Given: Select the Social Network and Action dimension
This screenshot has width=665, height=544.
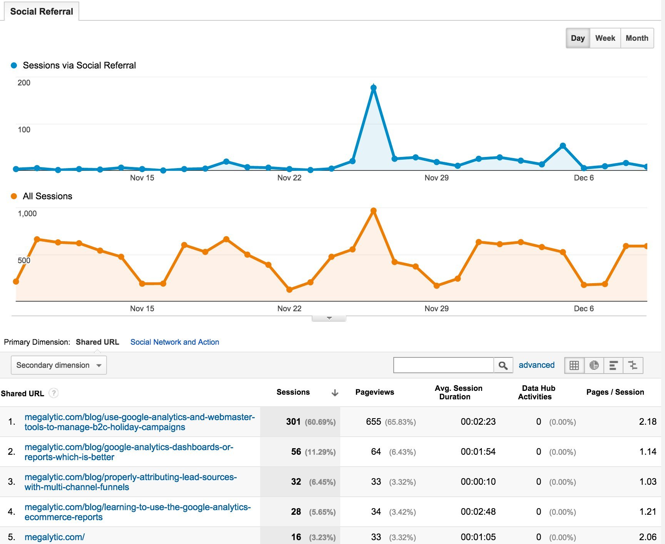Looking at the screenshot, I should (175, 342).
